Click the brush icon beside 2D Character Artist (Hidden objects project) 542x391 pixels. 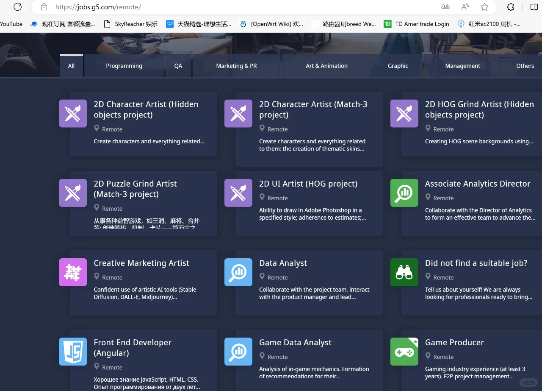point(73,113)
